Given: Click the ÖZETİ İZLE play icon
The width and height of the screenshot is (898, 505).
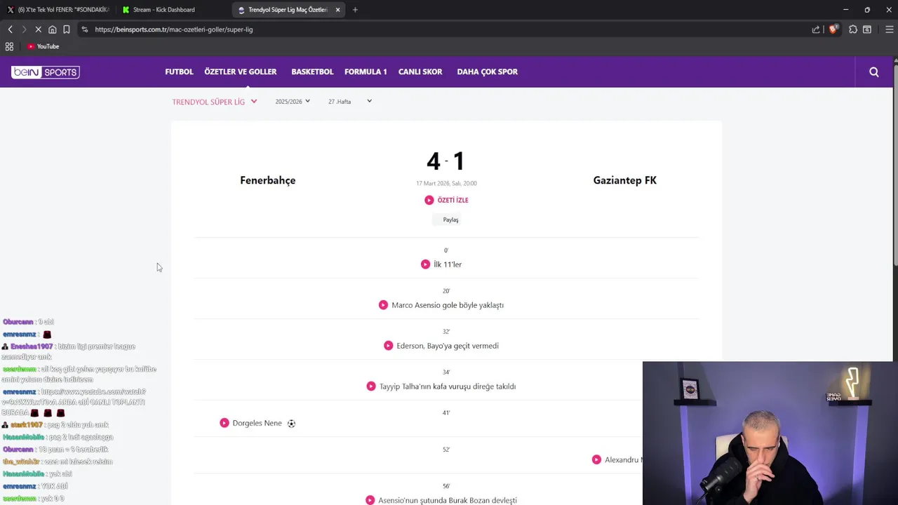Looking at the screenshot, I should (429, 200).
